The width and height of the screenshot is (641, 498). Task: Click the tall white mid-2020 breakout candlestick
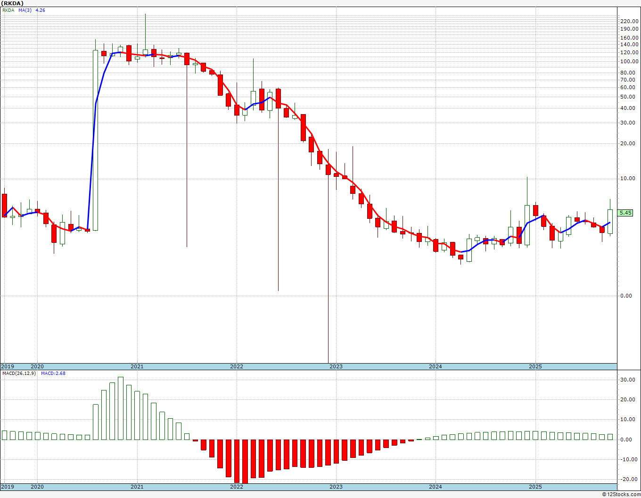click(x=96, y=140)
